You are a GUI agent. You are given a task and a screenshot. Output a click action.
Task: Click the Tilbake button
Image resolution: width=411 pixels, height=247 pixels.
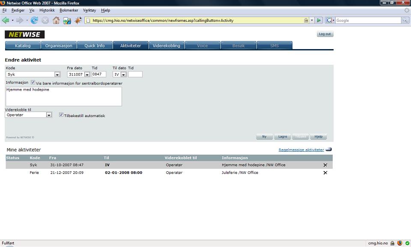click(301, 137)
